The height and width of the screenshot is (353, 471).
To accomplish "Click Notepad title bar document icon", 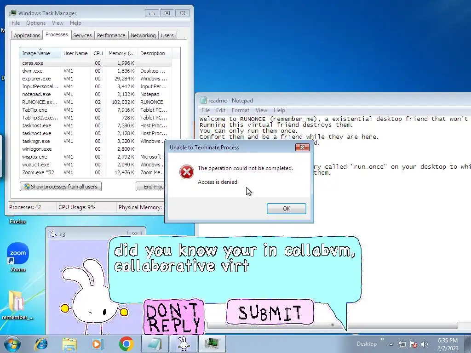I will (203, 100).
